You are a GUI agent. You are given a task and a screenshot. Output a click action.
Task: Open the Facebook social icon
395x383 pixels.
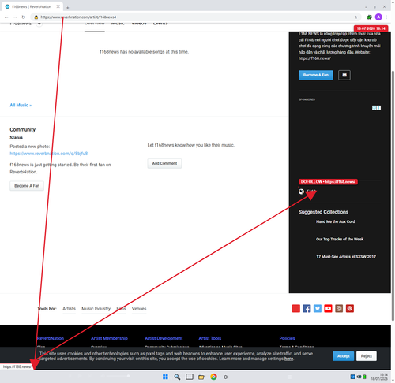(307, 308)
